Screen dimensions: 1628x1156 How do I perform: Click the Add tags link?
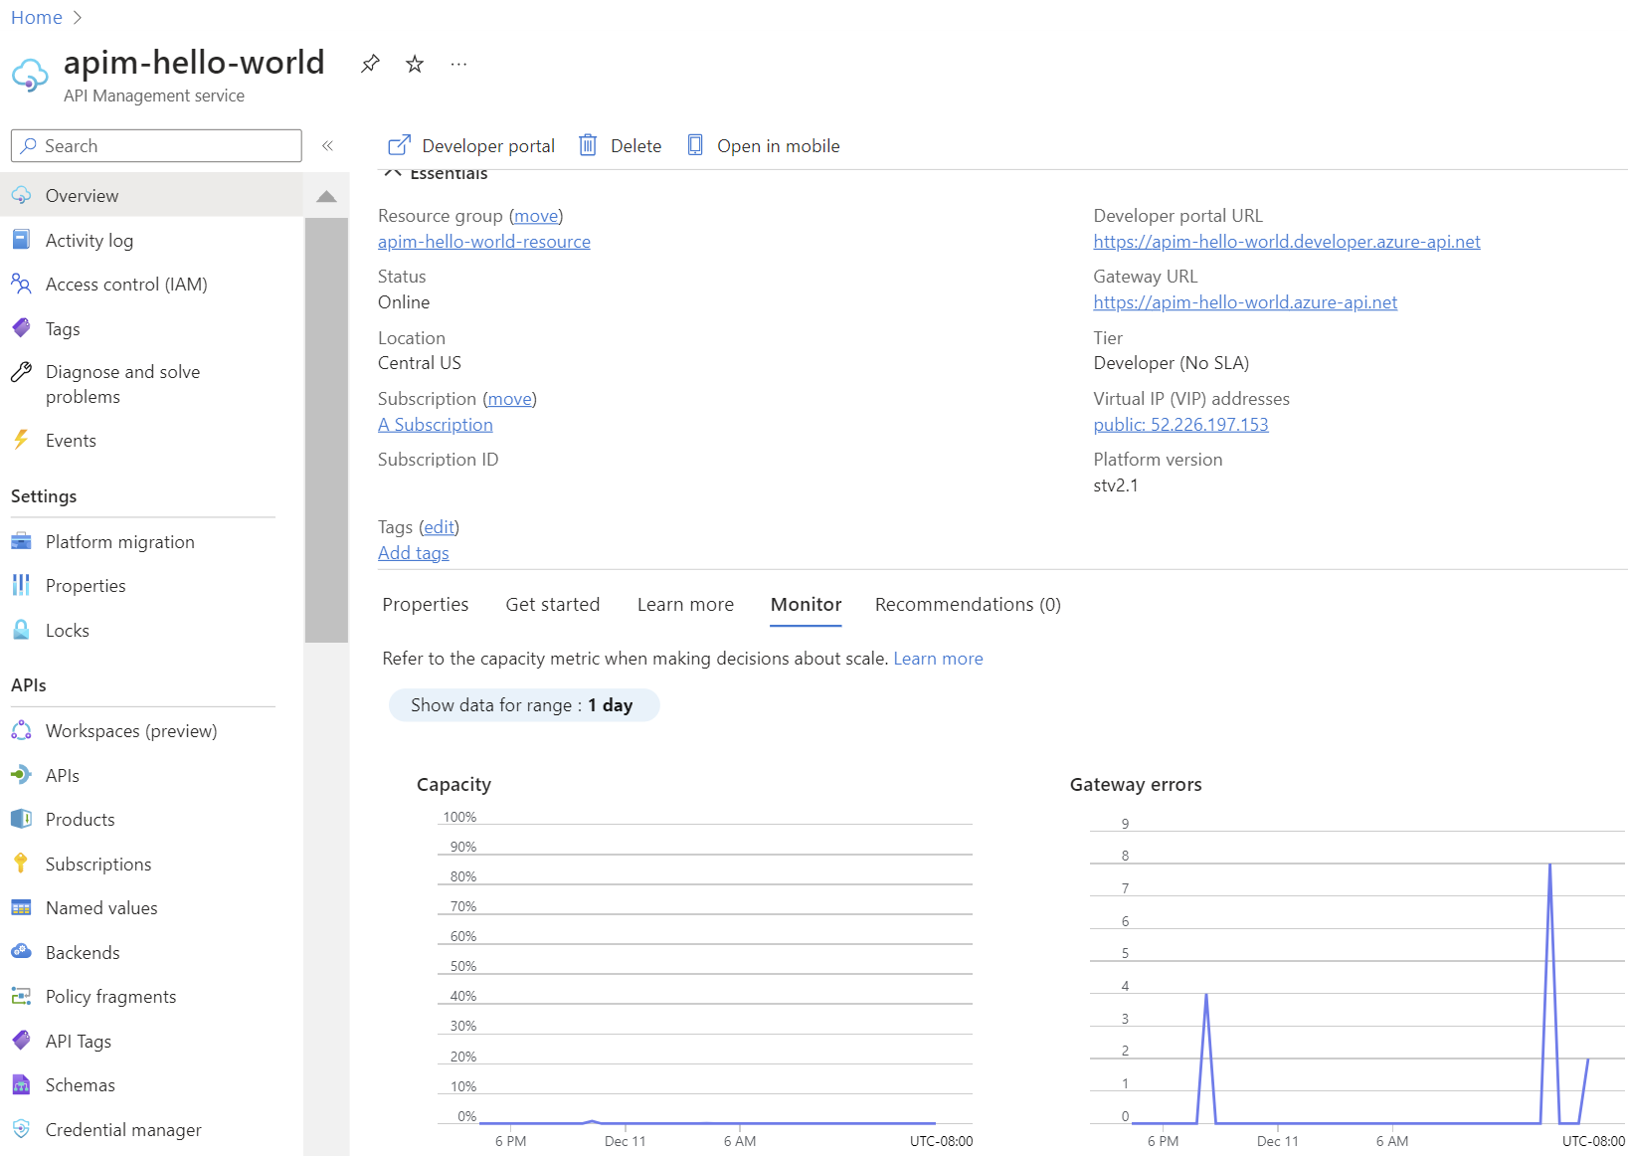click(413, 553)
